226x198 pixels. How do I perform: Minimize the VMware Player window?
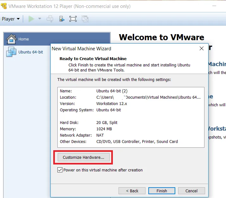(214, 6)
